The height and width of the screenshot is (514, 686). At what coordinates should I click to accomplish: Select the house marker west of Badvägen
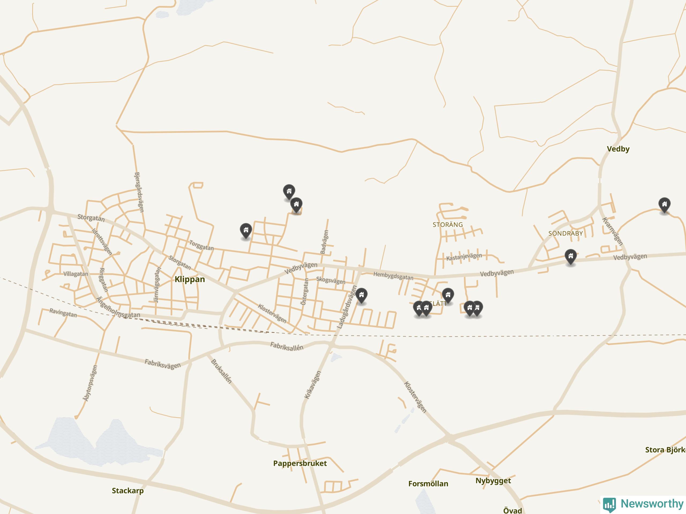tap(246, 231)
